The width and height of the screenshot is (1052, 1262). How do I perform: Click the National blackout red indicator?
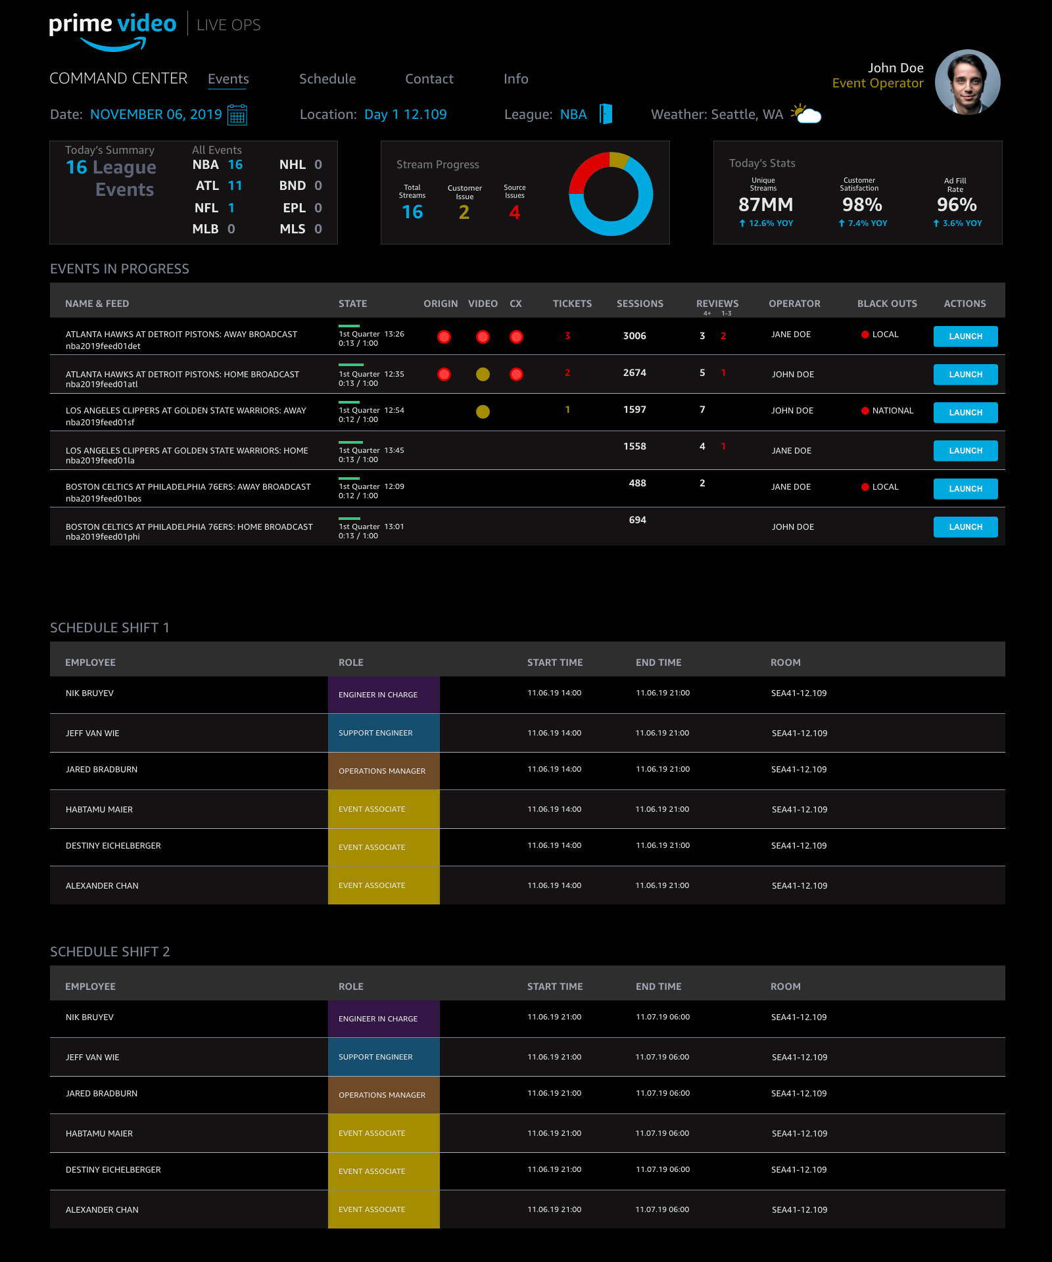point(865,411)
